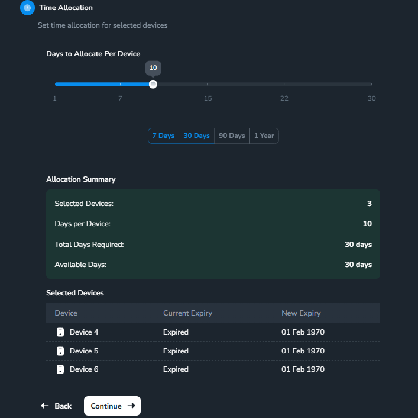Select the 1 Year preset

click(264, 136)
